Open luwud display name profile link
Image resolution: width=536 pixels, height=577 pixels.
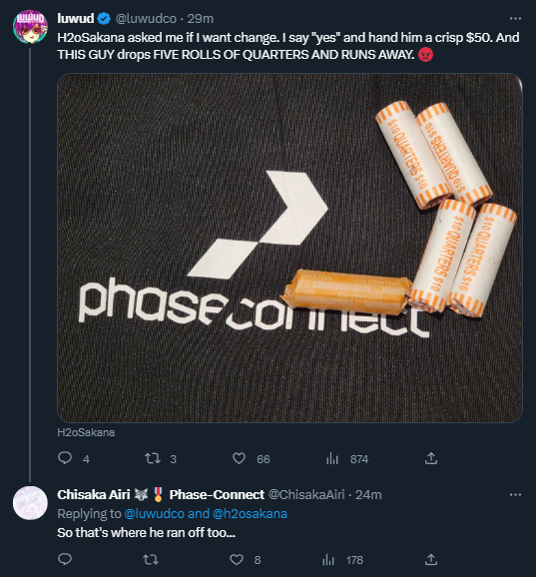point(76,18)
